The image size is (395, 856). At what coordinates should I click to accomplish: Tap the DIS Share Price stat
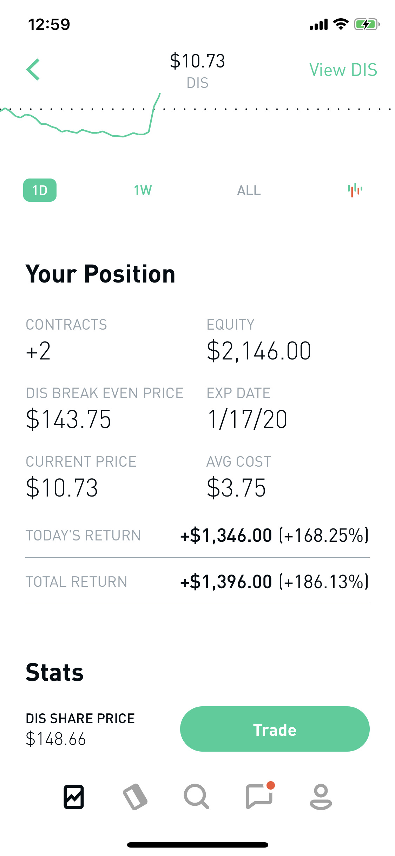(80, 729)
